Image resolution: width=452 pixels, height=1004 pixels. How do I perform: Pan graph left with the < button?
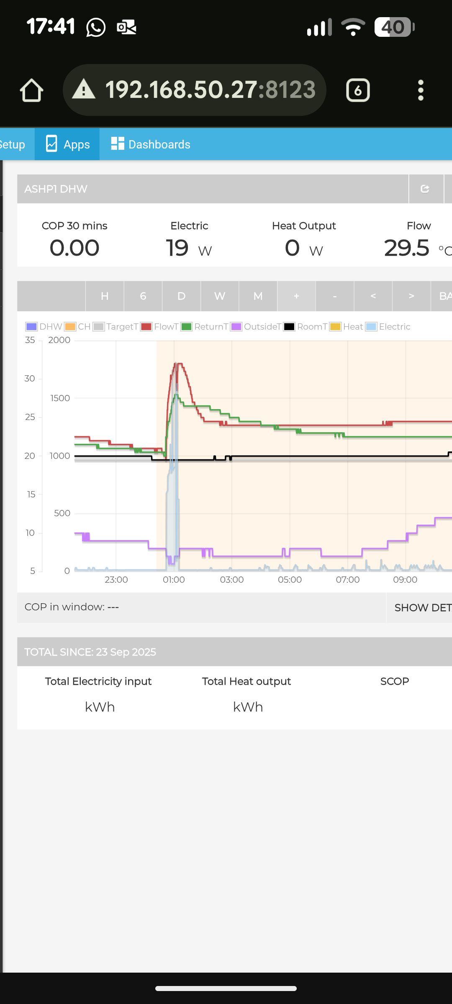click(x=373, y=296)
